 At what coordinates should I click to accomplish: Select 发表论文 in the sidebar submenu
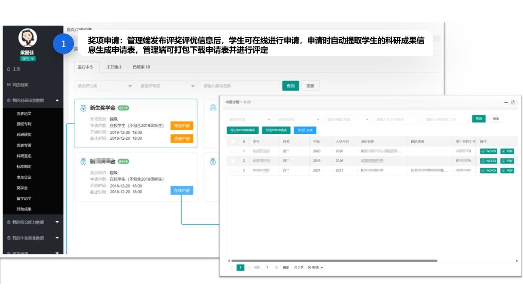pos(24,114)
